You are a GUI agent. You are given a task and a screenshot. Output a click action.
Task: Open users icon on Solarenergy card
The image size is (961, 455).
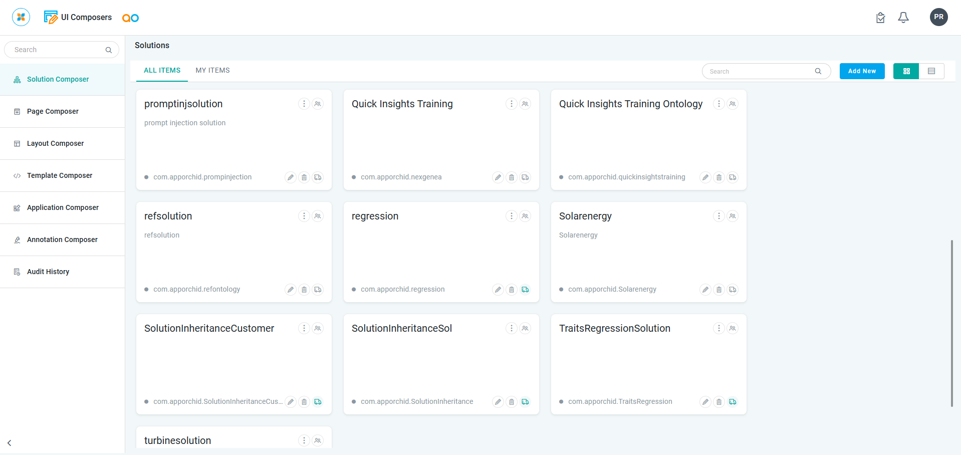[733, 216]
